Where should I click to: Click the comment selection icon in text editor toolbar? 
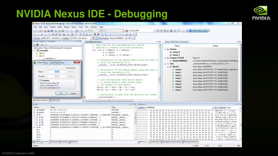pos(102,34)
